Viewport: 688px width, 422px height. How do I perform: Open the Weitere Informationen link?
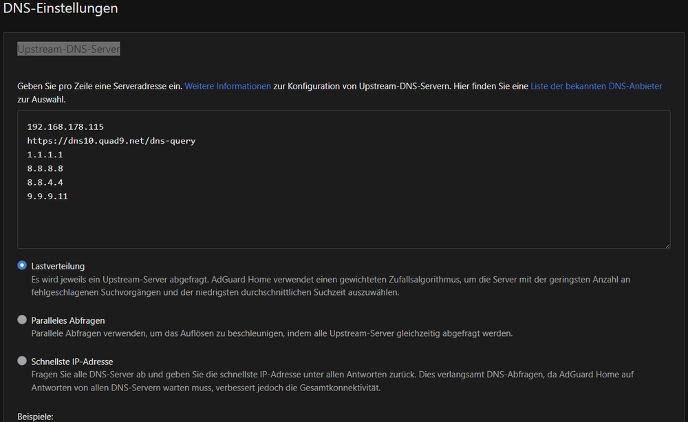pyautogui.click(x=228, y=87)
